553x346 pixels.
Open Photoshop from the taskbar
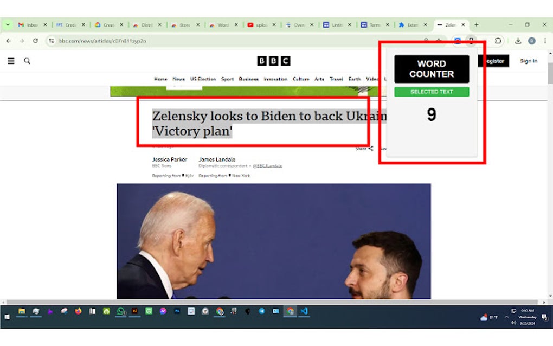tap(176, 312)
